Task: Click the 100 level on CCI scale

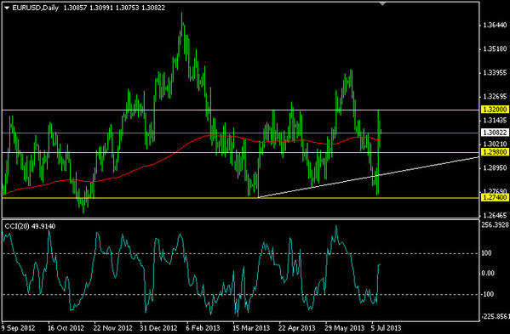Action: pos(486,253)
